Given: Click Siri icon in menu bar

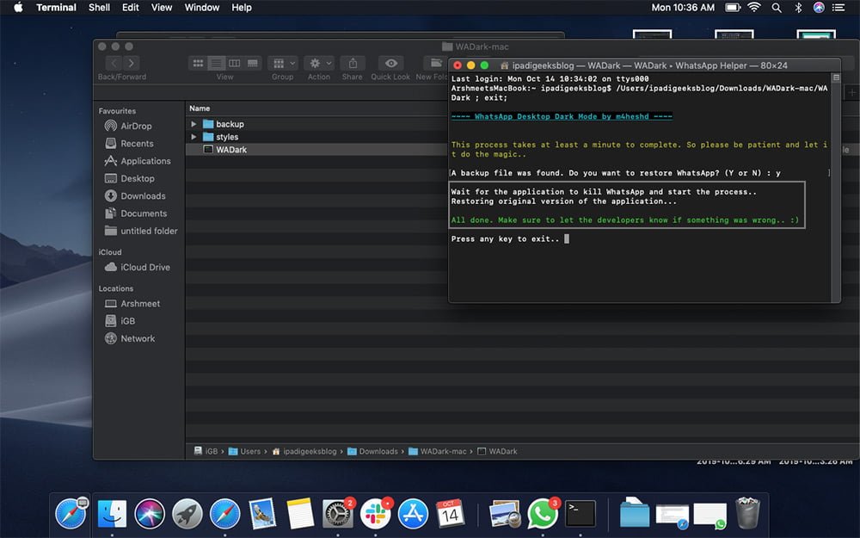Looking at the screenshot, I should [x=819, y=8].
